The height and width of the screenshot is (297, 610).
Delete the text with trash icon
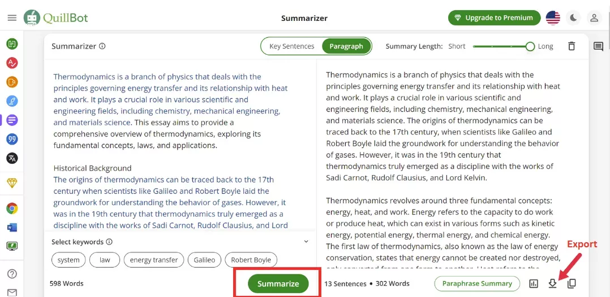pyautogui.click(x=572, y=46)
